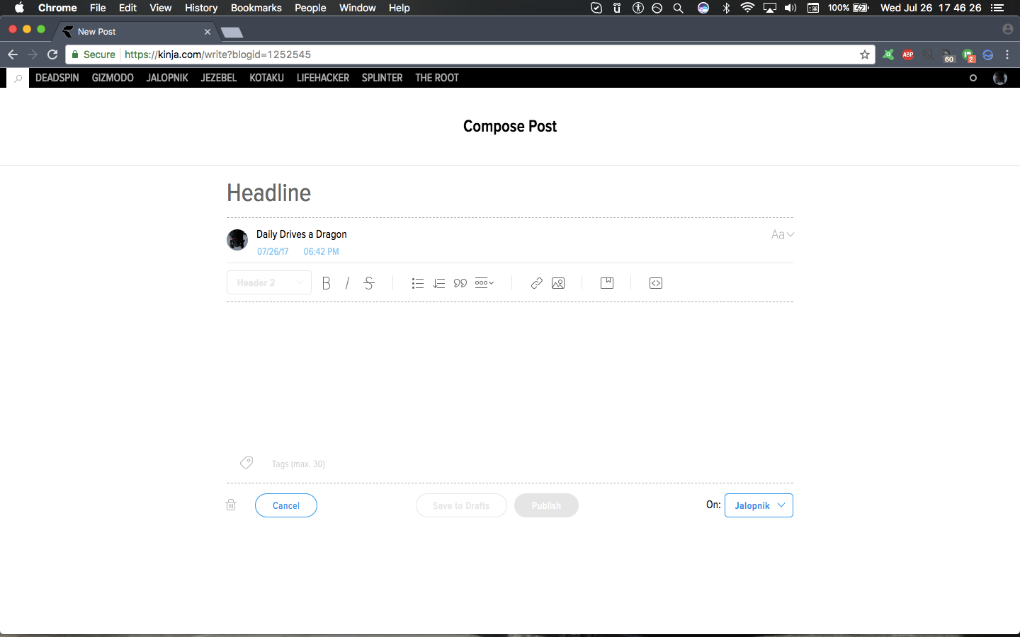Open the People menu
The height and width of the screenshot is (637, 1020).
[310, 8]
